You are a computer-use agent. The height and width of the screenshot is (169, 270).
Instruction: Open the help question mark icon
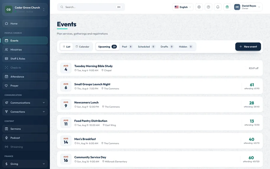tap(208, 7)
